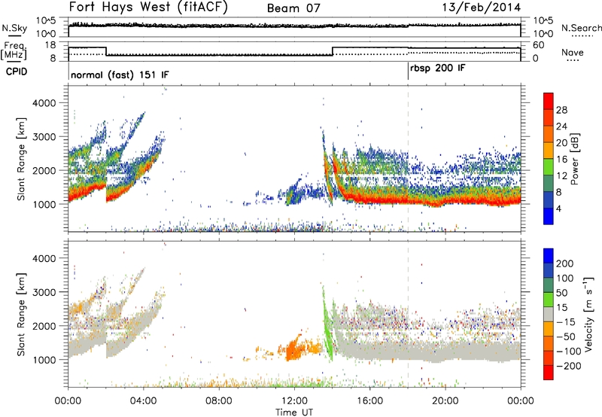
Task: Select the "Time UT" axis title
Action: pyautogui.click(x=294, y=412)
